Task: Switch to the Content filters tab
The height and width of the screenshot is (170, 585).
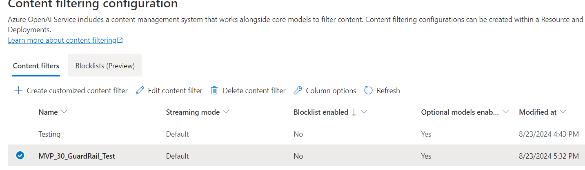Action: coord(36,65)
